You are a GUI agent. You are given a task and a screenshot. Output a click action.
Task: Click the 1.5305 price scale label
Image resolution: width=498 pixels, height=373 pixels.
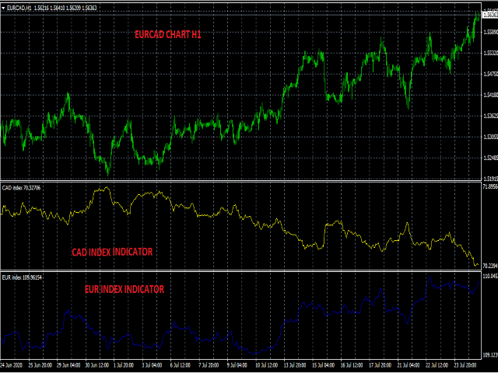(x=491, y=137)
